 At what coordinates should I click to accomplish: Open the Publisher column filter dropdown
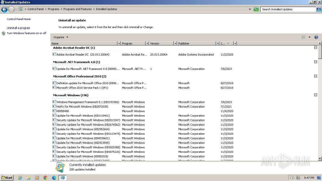pos(218,43)
